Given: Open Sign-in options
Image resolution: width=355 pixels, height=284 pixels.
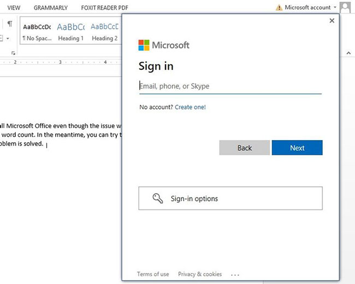Looking at the screenshot, I should tap(230, 198).
